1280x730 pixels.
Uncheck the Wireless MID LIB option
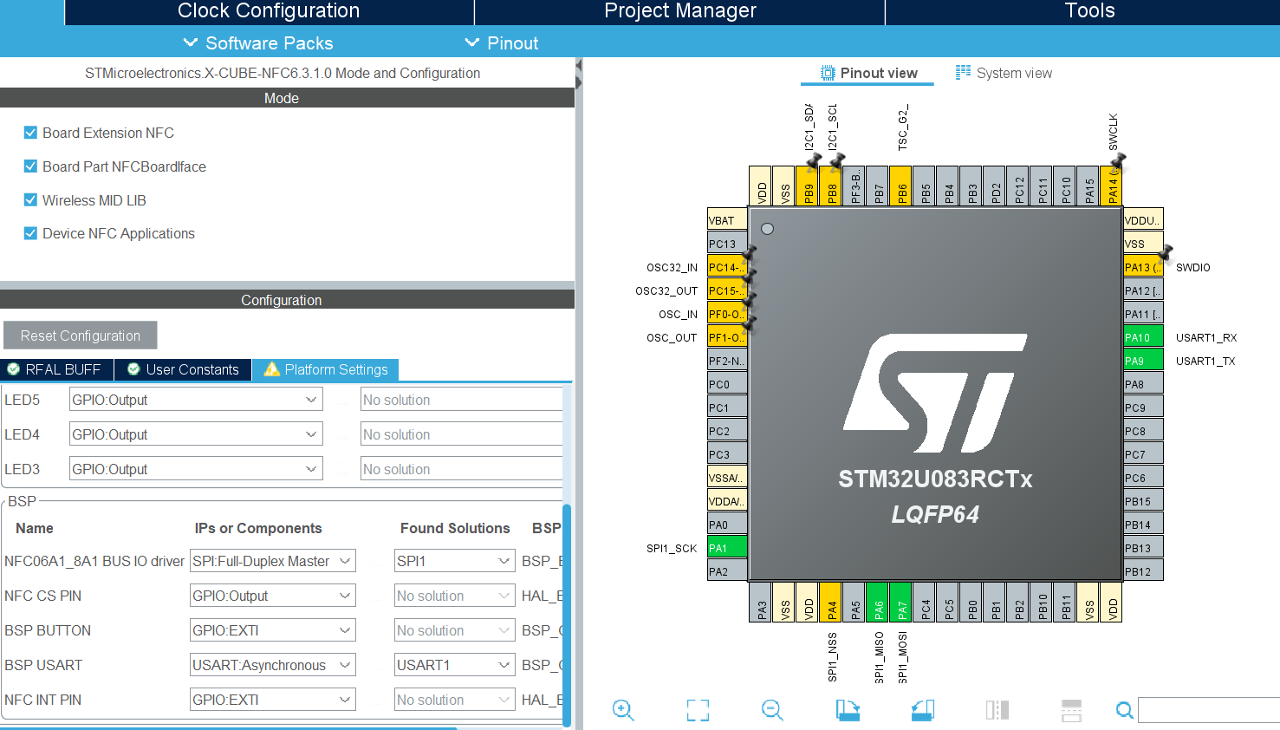29,200
